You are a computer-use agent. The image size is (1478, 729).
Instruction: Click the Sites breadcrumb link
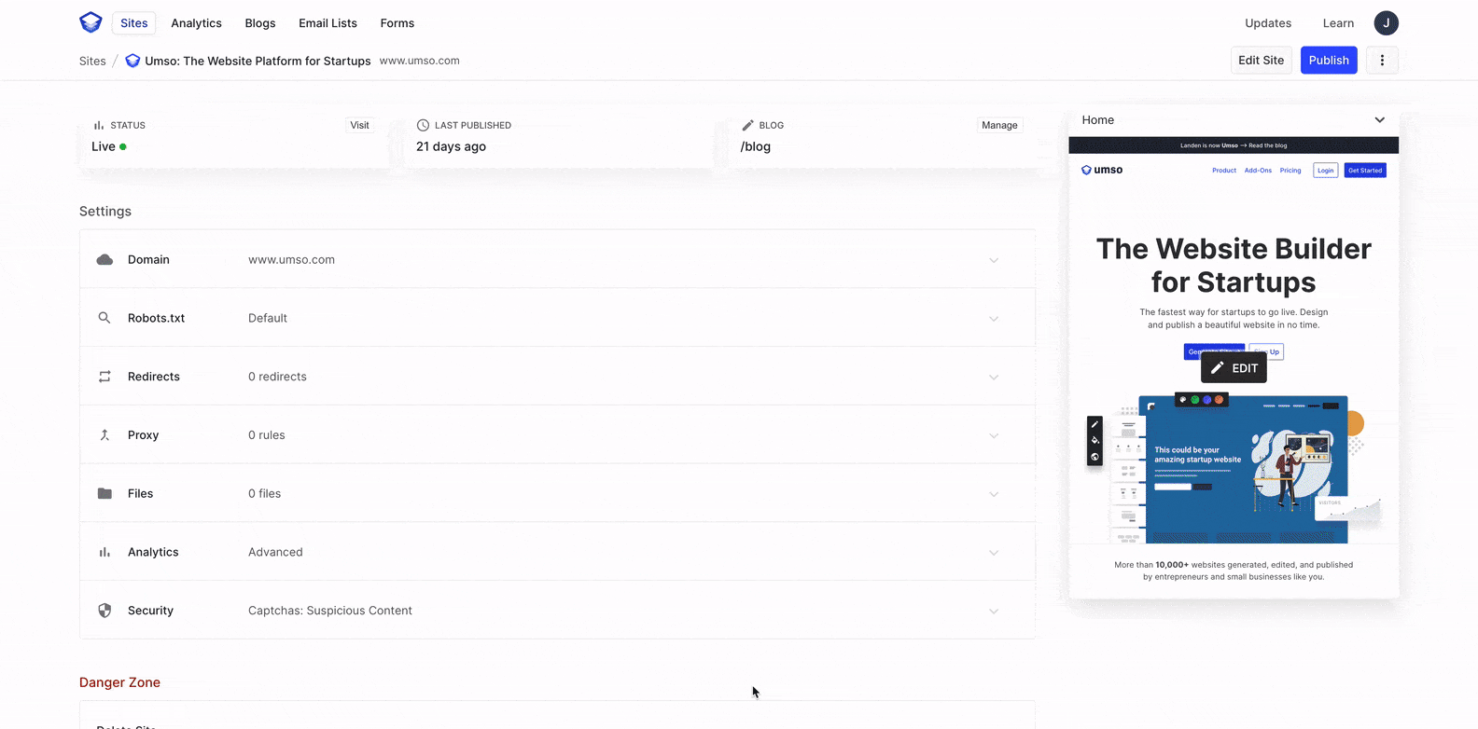tap(92, 62)
